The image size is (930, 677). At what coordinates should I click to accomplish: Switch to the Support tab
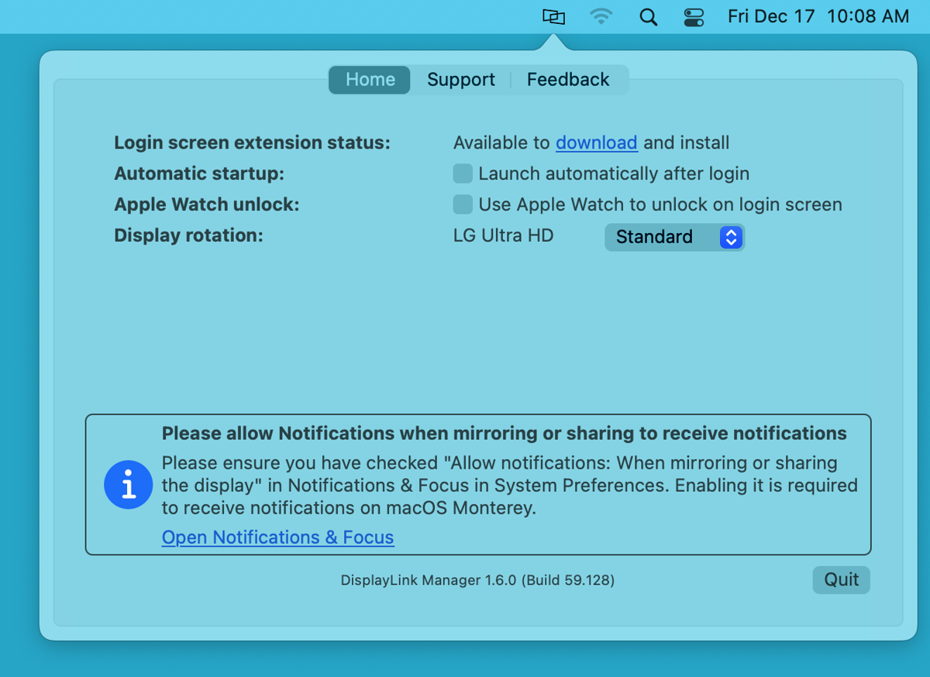(x=460, y=79)
